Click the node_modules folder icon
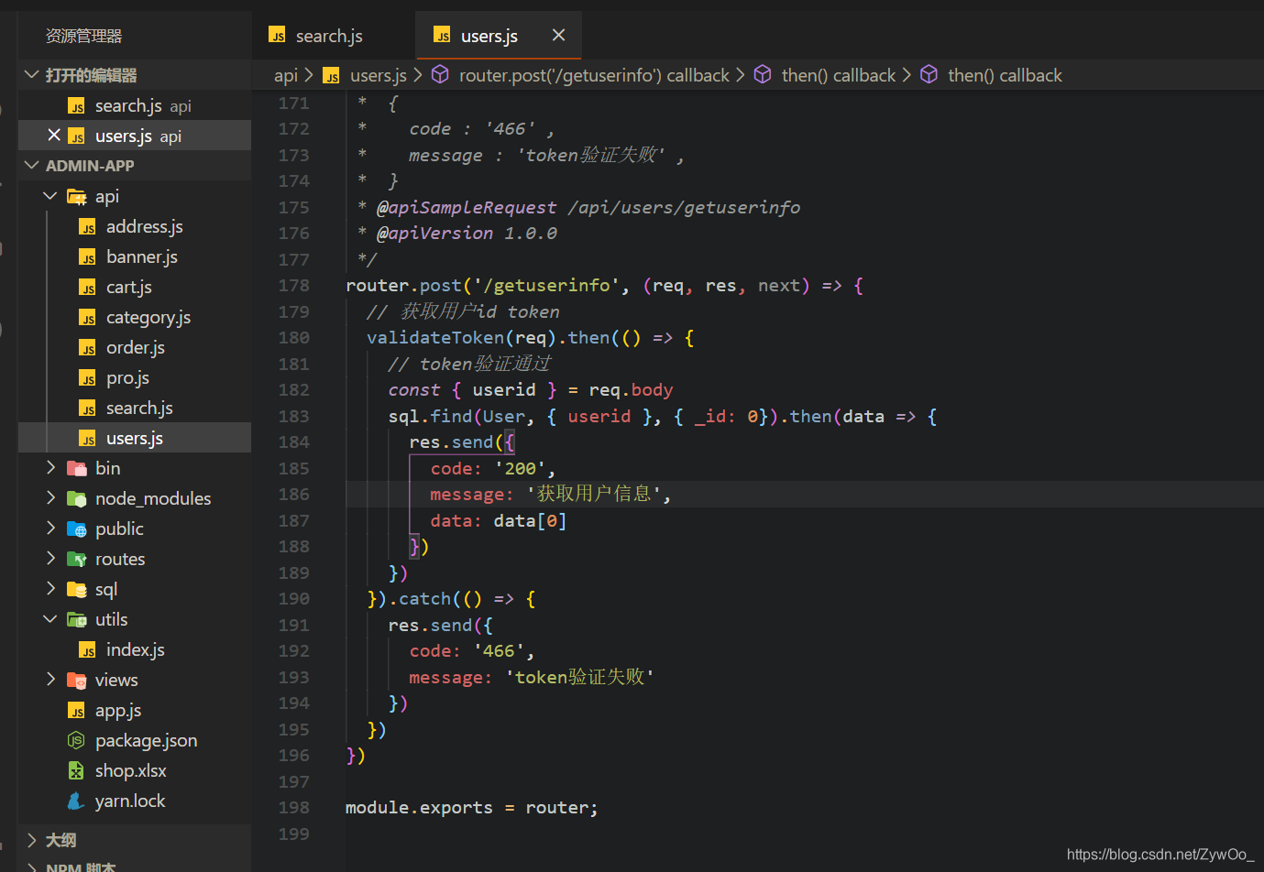The width and height of the screenshot is (1264, 872). point(77,498)
